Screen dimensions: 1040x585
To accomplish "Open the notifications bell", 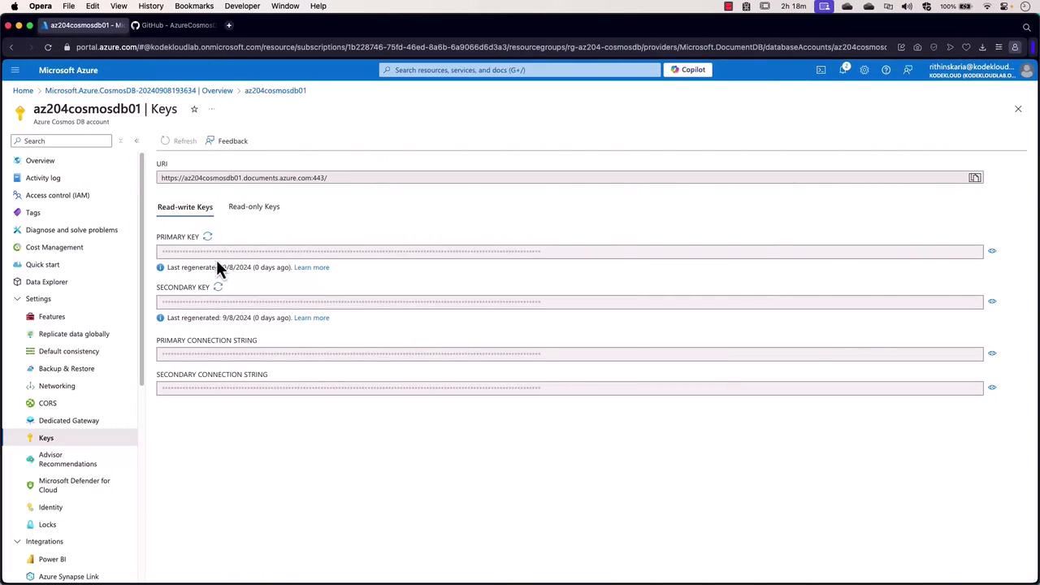I will tap(843, 70).
